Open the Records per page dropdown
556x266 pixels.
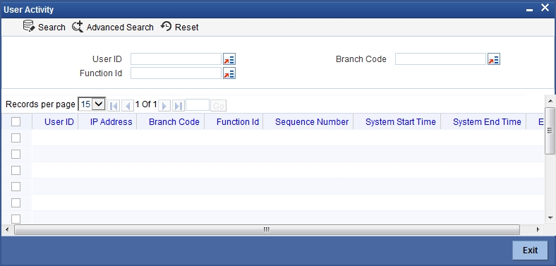pos(92,104)
